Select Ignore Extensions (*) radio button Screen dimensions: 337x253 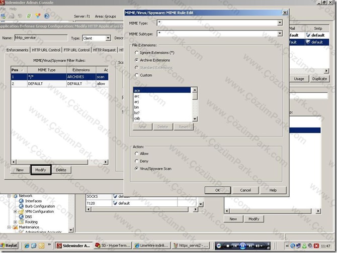coord(136,53)
